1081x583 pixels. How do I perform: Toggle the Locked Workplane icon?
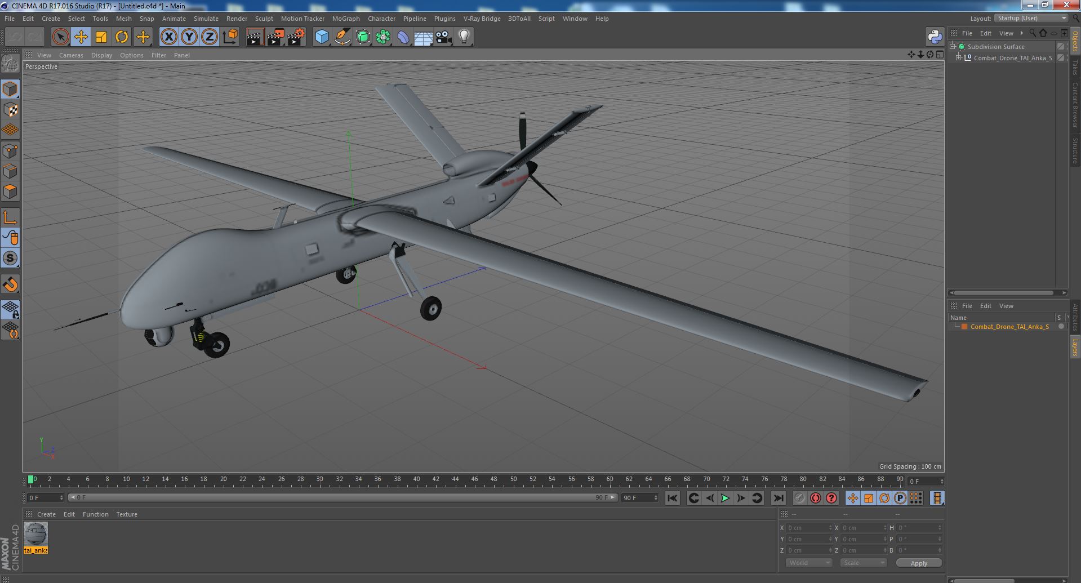10,309
